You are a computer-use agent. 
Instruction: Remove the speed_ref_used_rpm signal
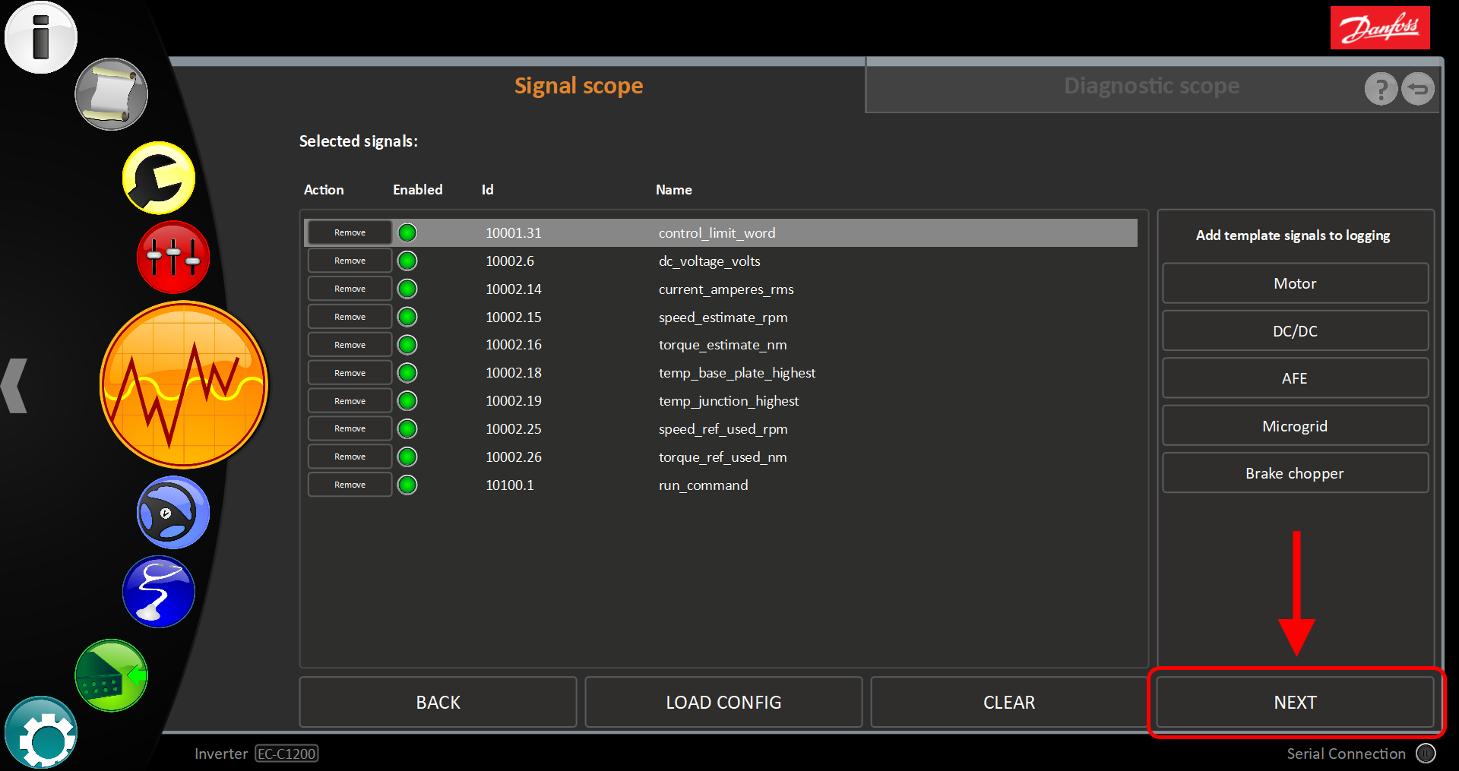[x=350, y=428]
